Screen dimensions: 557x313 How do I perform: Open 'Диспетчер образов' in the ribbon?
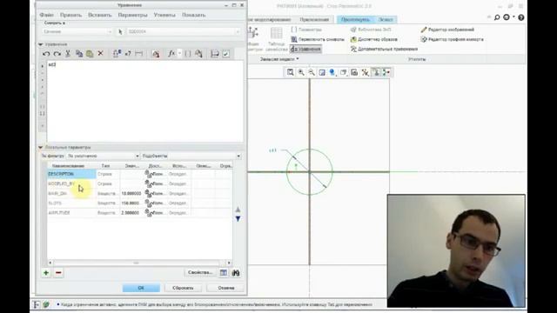[x=373, y=39]
